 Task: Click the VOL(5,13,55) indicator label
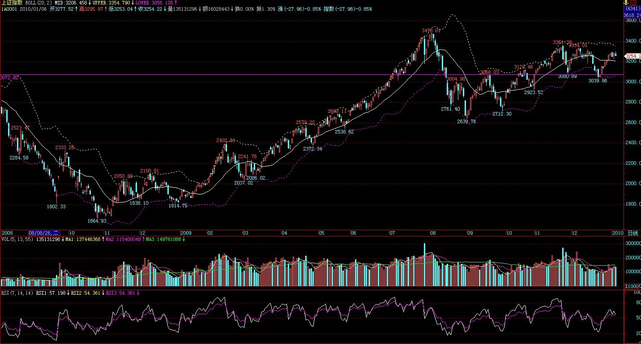pos(17,239)
